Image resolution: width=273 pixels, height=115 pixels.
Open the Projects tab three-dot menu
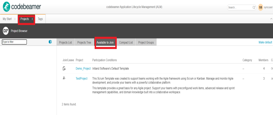32,19
